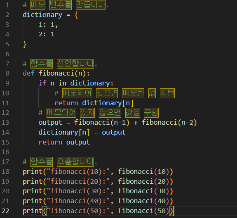This screenshot has width=237, height=218.
Task: Click the string "fibonacci(10):"
Action: pyautogui.click(x=78, y=171)
